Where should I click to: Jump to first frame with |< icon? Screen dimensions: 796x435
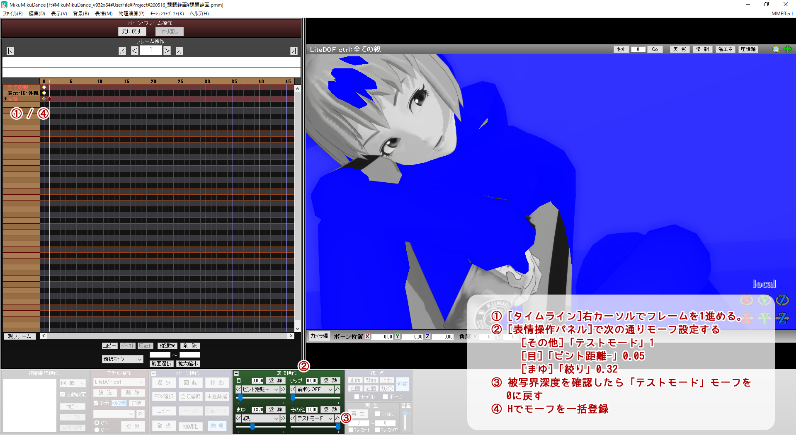pyautogui.click(x=10, y=51)
